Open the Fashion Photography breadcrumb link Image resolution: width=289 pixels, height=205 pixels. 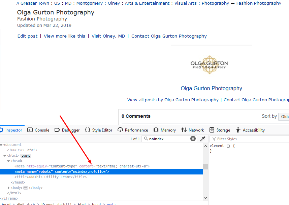point(259,3)
